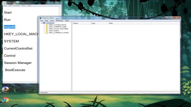Select HKEY_CURRENT_USER key label

coord(58,27)
